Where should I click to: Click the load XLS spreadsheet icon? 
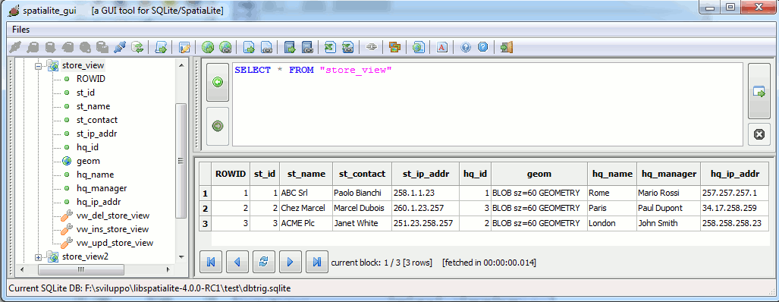coord(331,47)
